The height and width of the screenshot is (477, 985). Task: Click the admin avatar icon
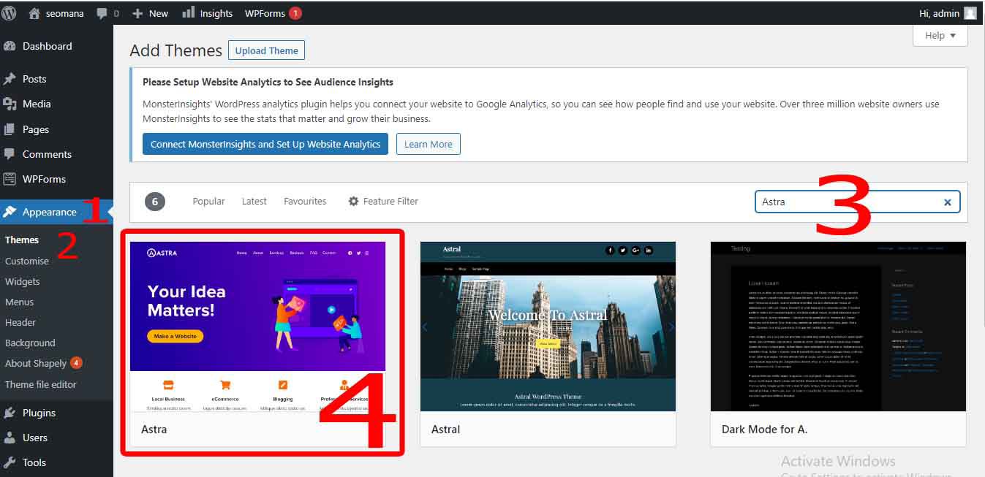click(970, 13)
